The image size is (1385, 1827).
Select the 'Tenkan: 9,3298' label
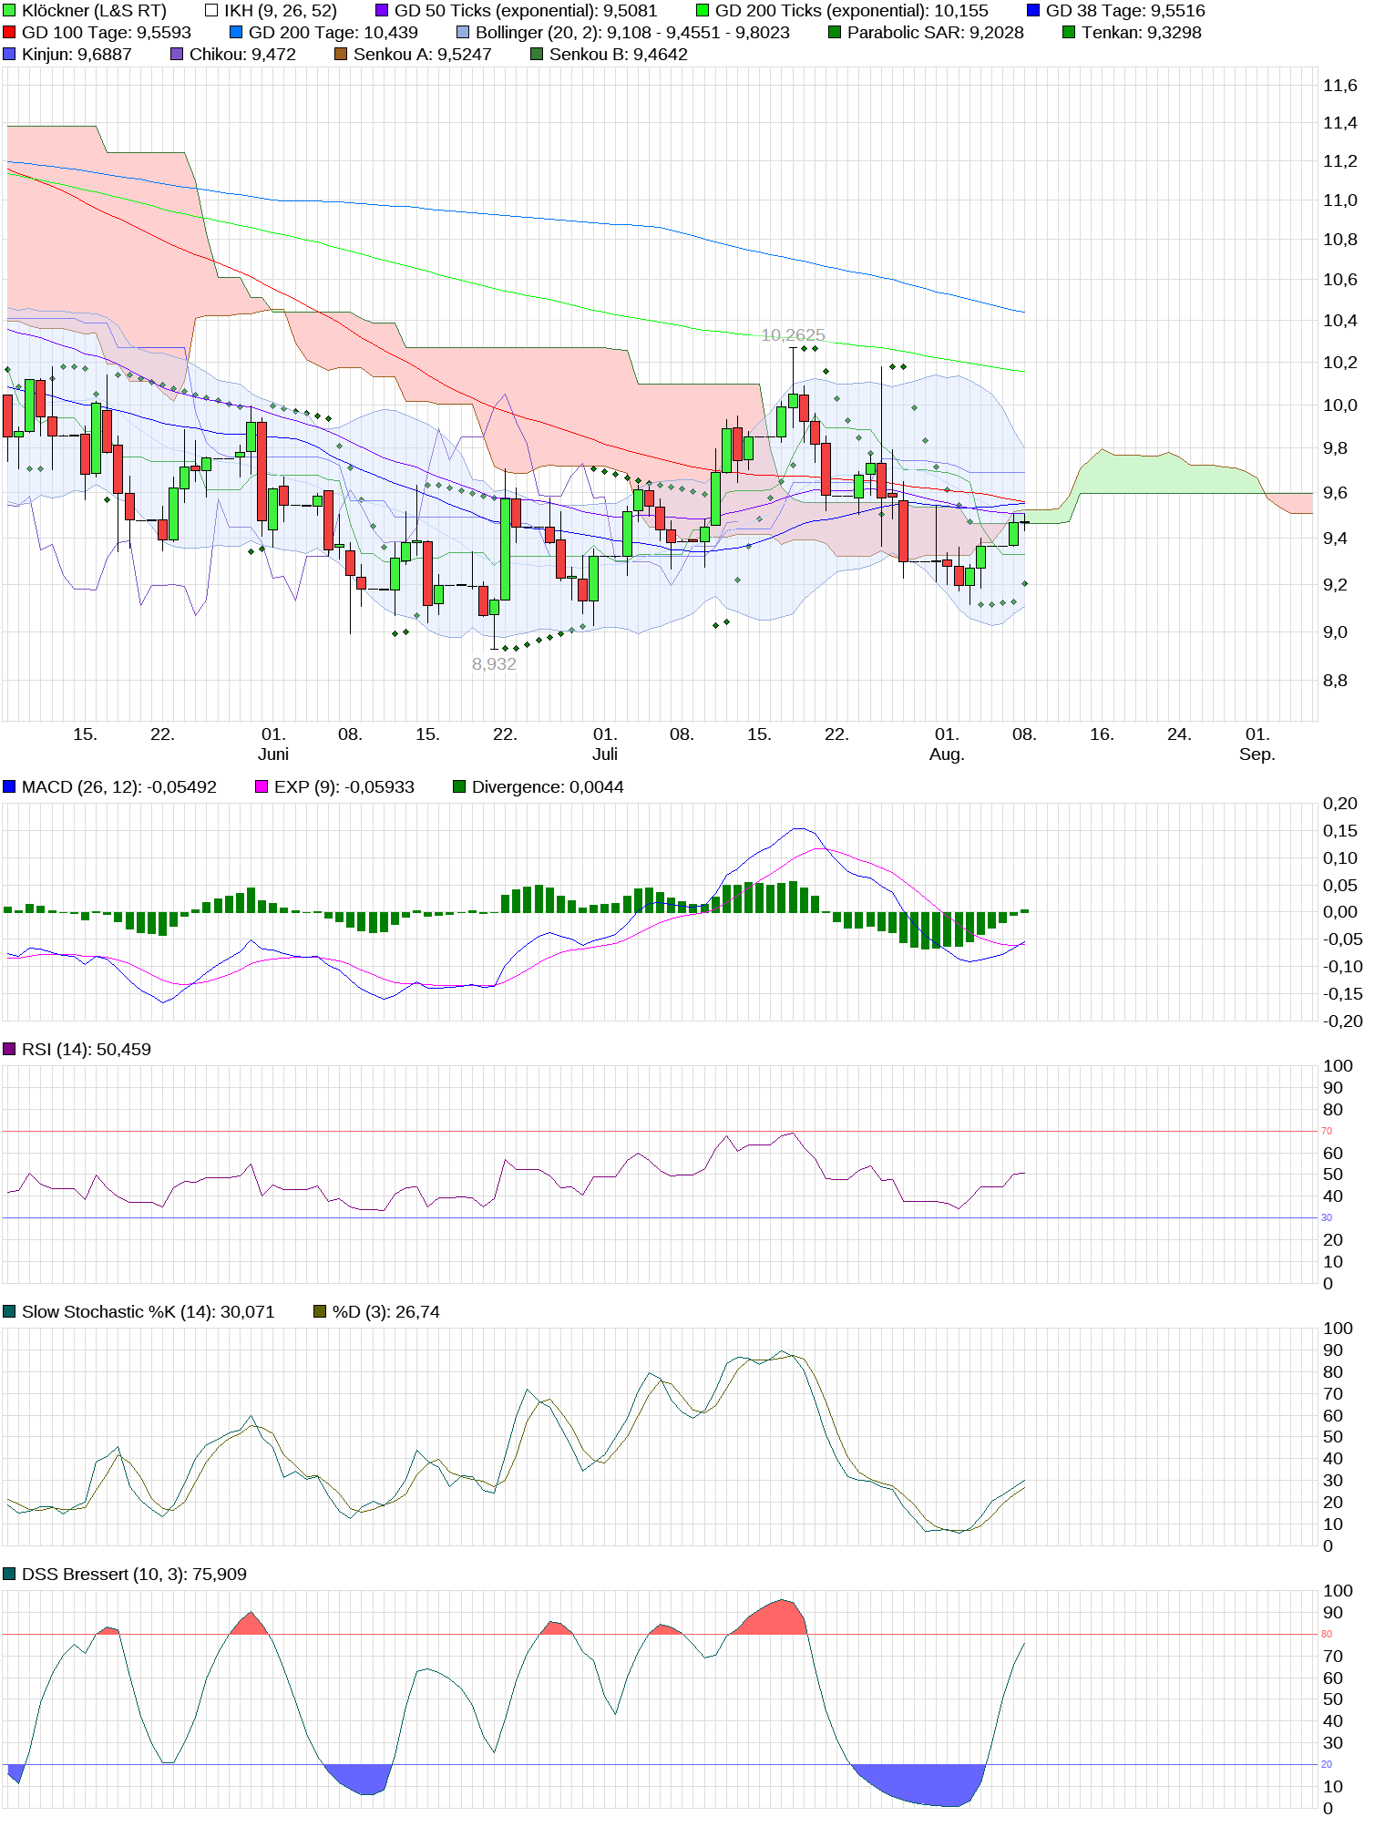click(1142, 33)
